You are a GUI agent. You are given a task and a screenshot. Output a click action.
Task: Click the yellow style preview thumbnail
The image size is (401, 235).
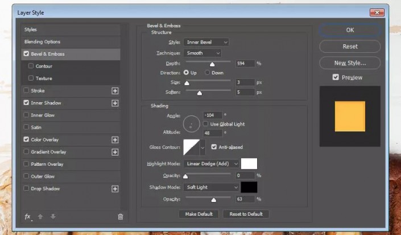pos(350,116)
